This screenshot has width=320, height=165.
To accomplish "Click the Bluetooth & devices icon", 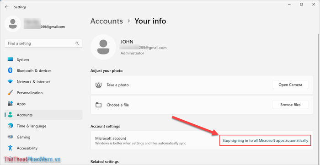I will coord(10,70).
